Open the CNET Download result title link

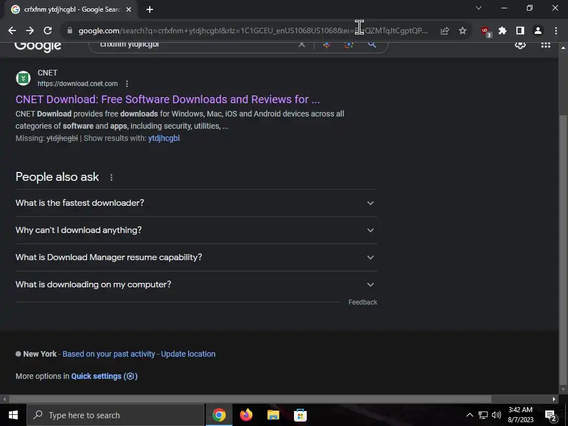(x=168, y=99)
